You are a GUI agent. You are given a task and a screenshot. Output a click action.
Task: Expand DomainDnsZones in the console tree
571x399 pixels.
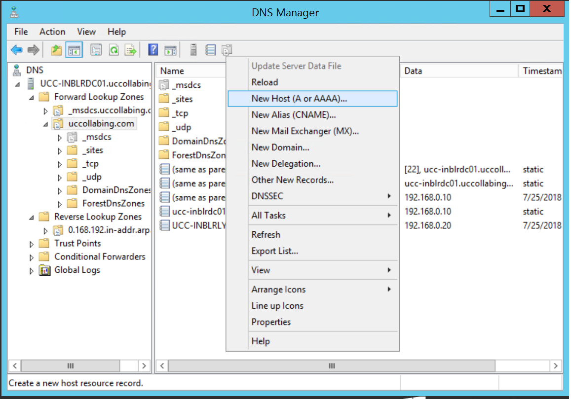59,191
